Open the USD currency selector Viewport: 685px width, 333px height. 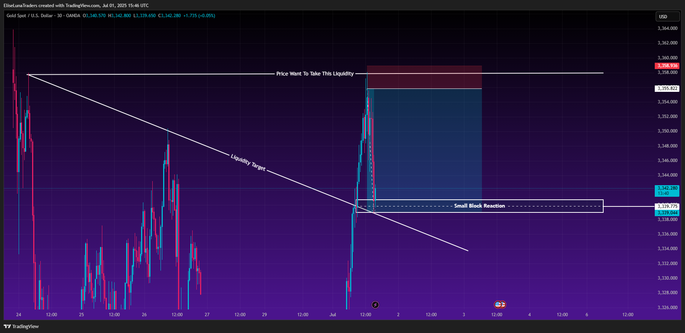point(667,16)
